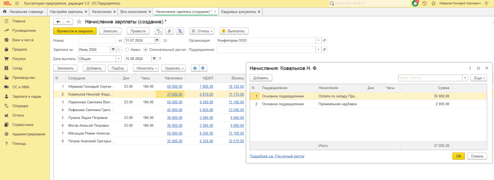Click the Выплатить button

[234, 31]
